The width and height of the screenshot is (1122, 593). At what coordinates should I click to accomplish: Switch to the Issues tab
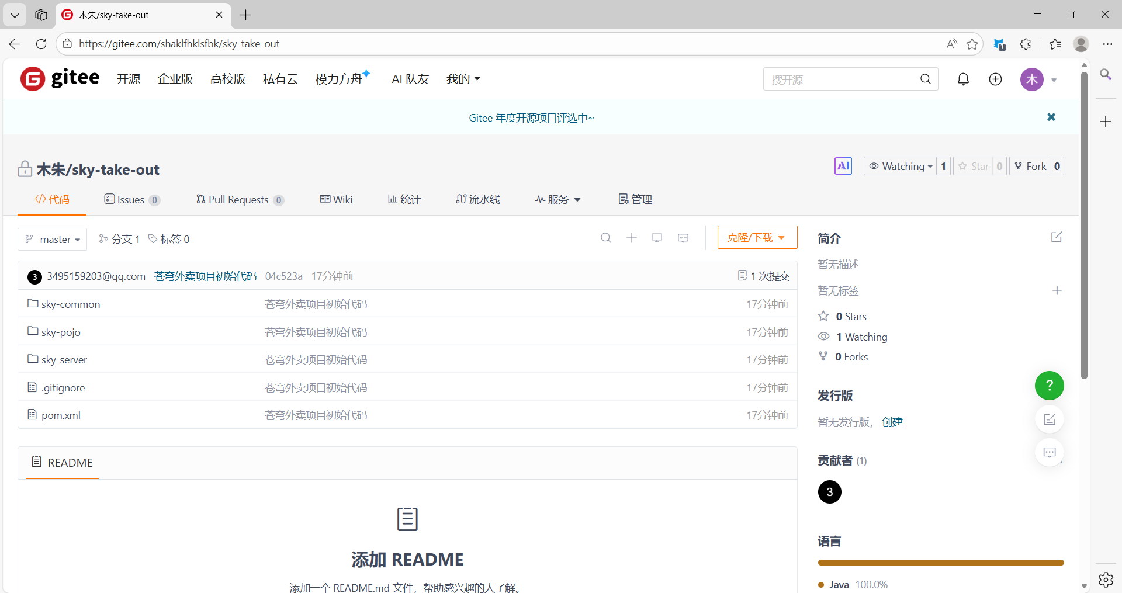click(131, 200)
